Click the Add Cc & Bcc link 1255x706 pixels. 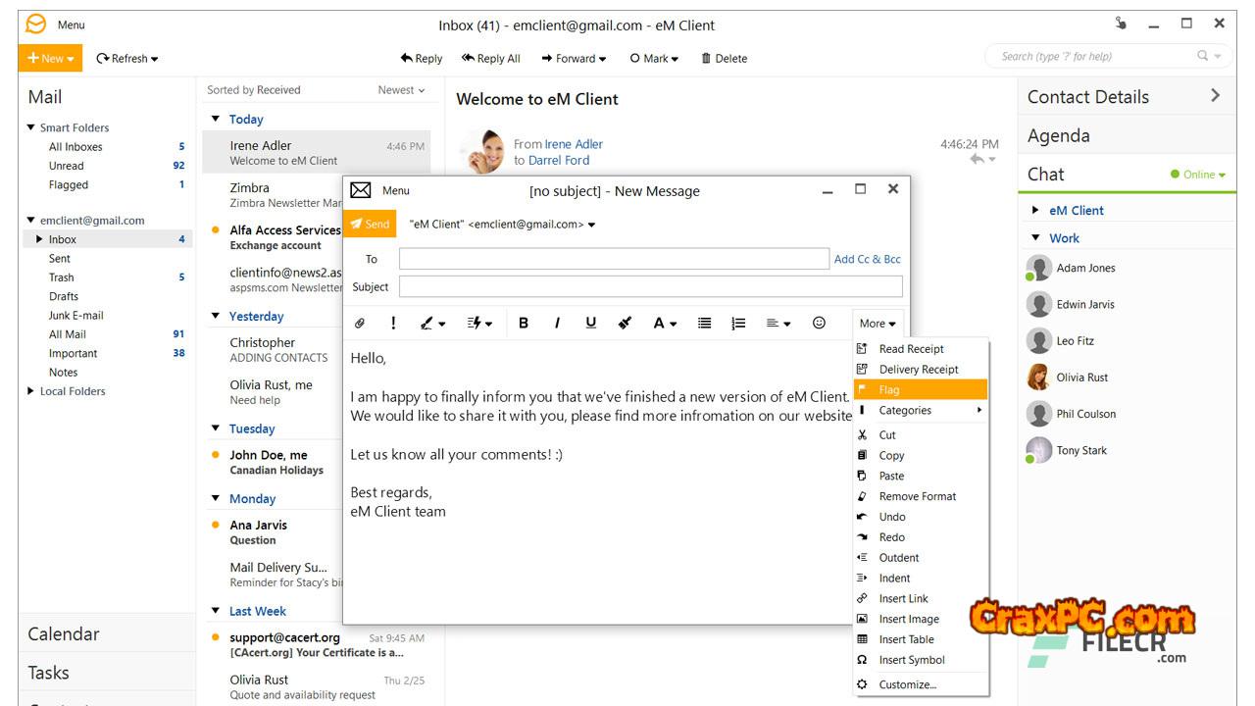point(867,260)
